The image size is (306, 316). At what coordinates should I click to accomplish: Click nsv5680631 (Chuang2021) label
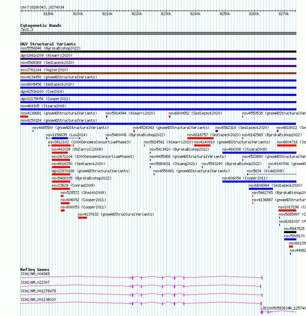(173, 164)
